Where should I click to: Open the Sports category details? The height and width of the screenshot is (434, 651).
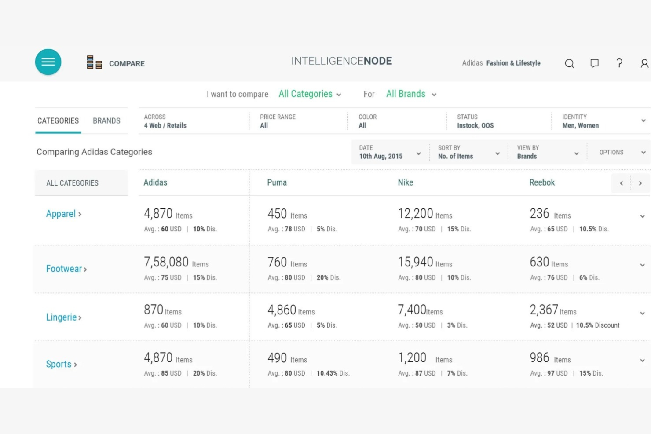(x=59, y=364)
